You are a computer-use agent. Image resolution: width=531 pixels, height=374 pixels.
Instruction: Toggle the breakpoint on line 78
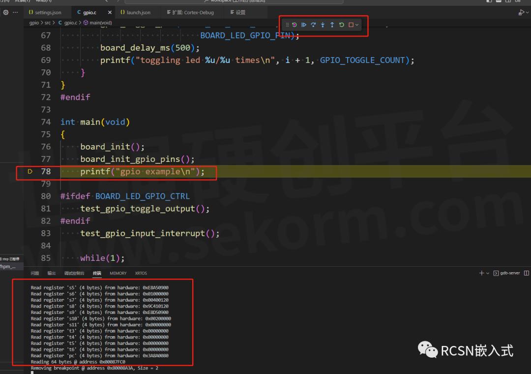click(29, 171)
